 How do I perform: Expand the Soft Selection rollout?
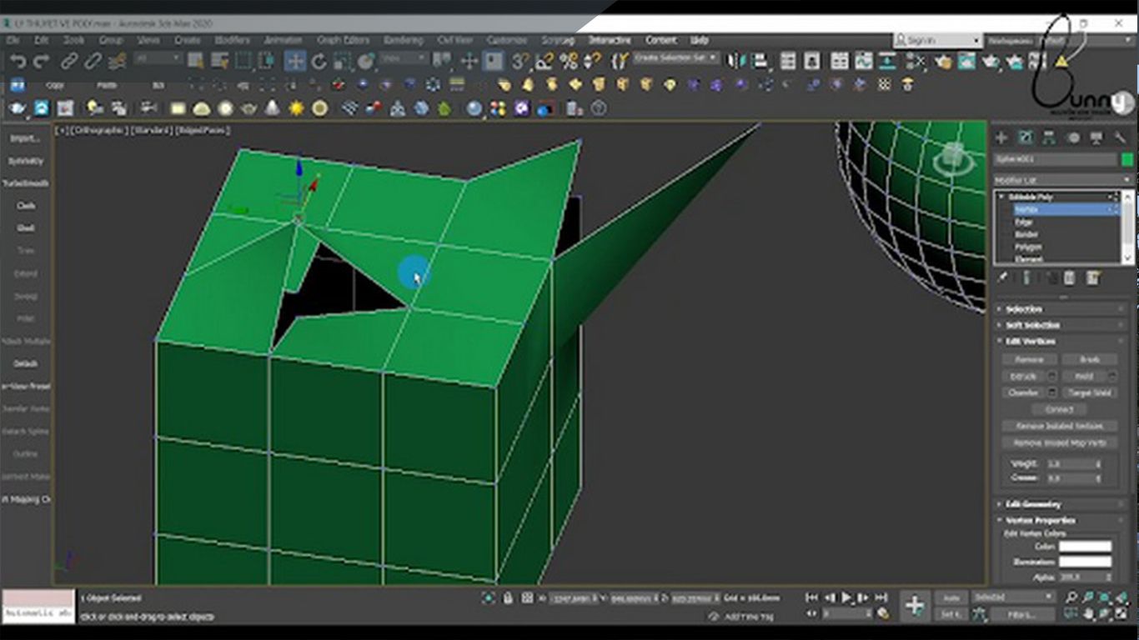(x=1034, y=325)
